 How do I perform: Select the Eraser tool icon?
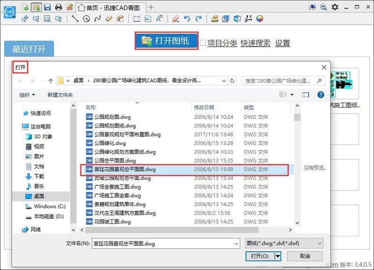pos(175,19)
